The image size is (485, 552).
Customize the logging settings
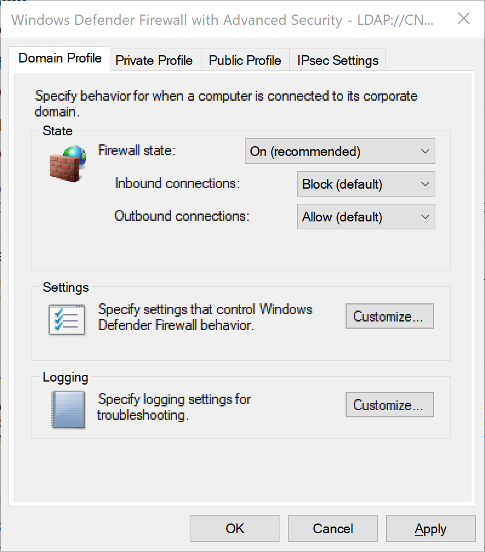tap(390, 405)
